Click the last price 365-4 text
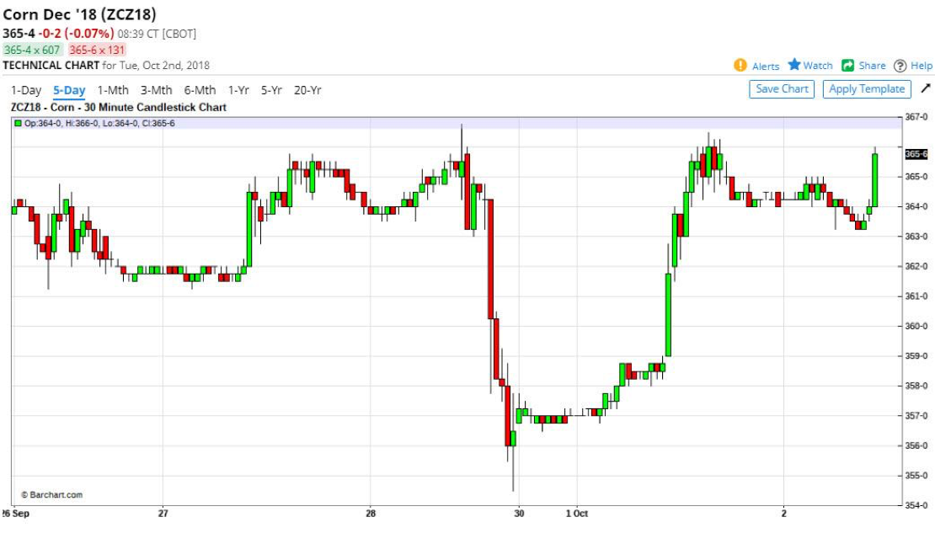The height and width of the screenshot is (533, 935). [x=19, y=34]
